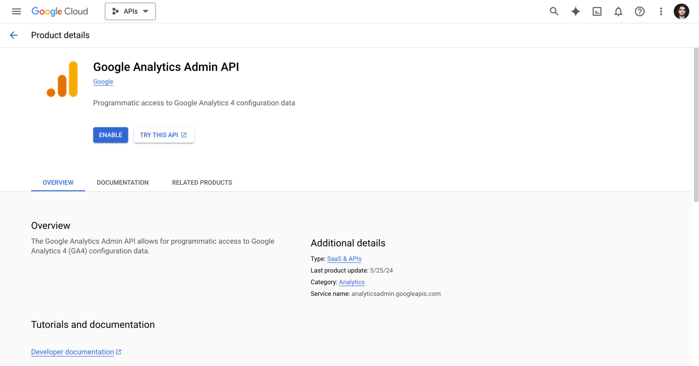Expand the APIs project selector dropdown
The height and width of the screenshot is (366, 699).
(130, 11)
